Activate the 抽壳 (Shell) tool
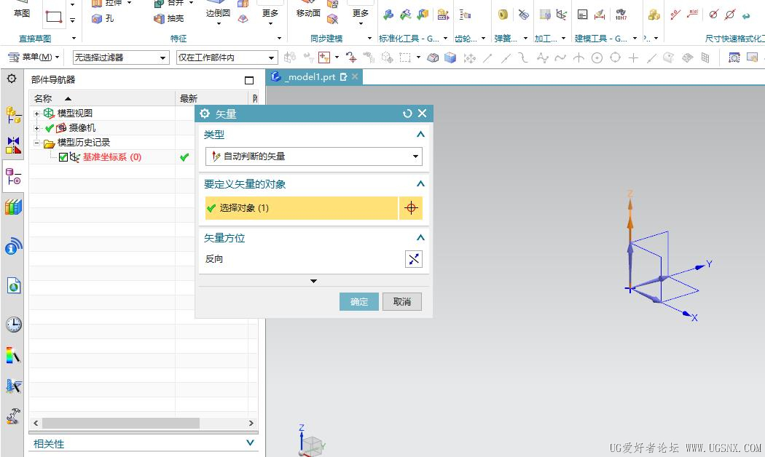The height and width of the screenshot is (457, 765). [x=169, y=18]
